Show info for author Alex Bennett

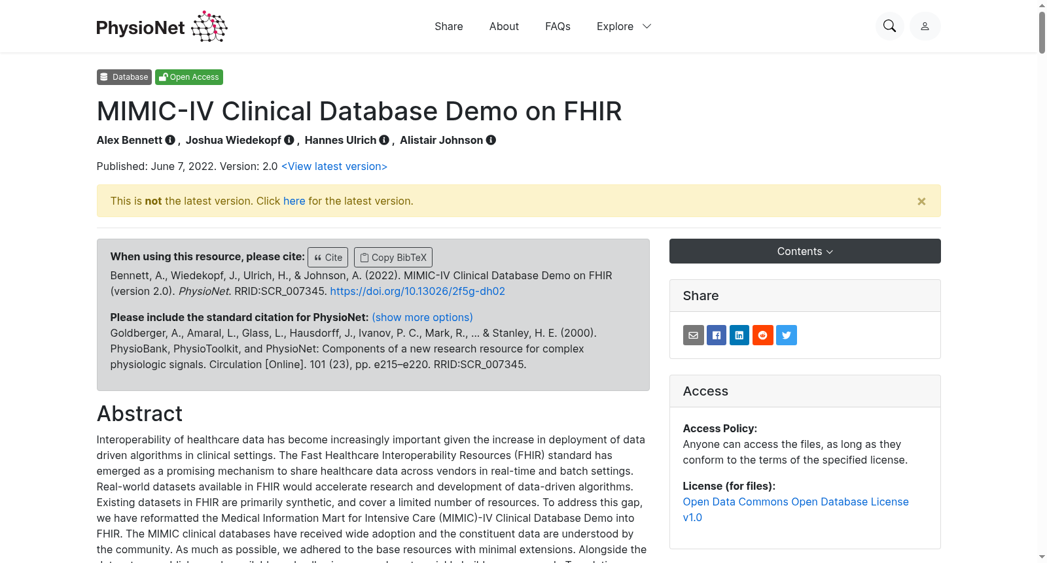point(170,140)
